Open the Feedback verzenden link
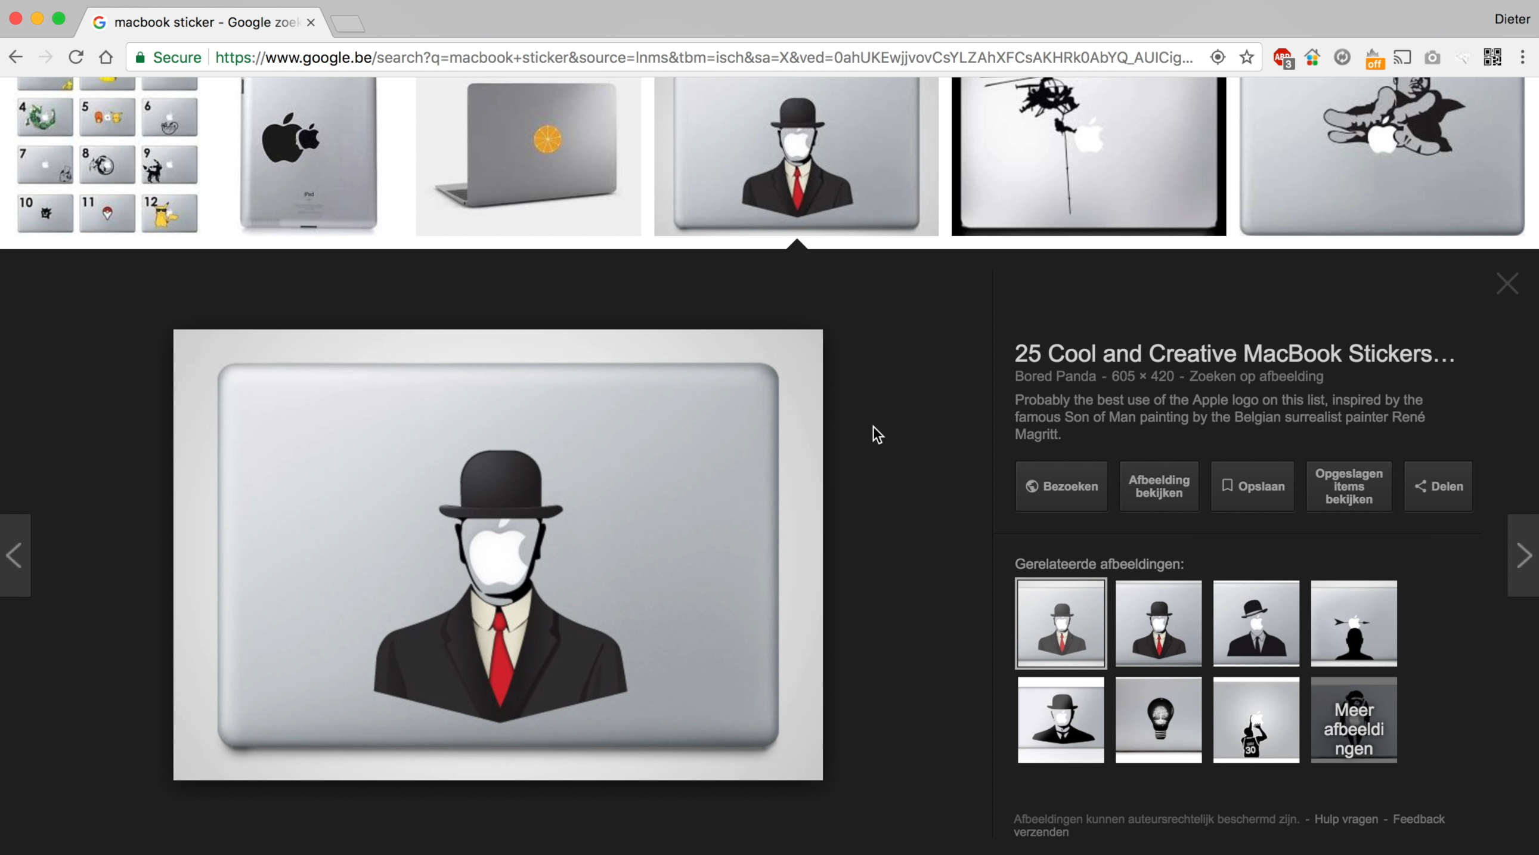Screen dimensions: 1539x855 pos(1419,819)
